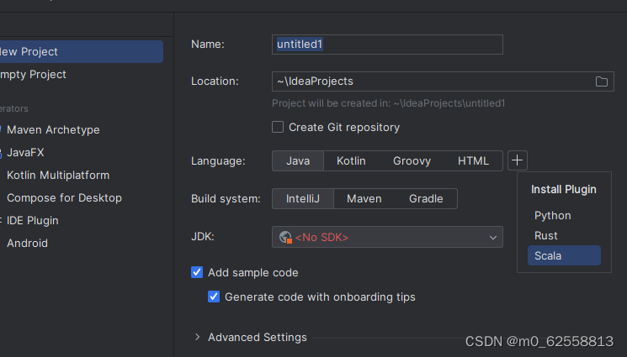Switch build system to Gradle

426,198
